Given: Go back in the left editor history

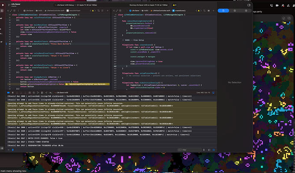Looking at the screenshot, I should (x=18, y=11).
